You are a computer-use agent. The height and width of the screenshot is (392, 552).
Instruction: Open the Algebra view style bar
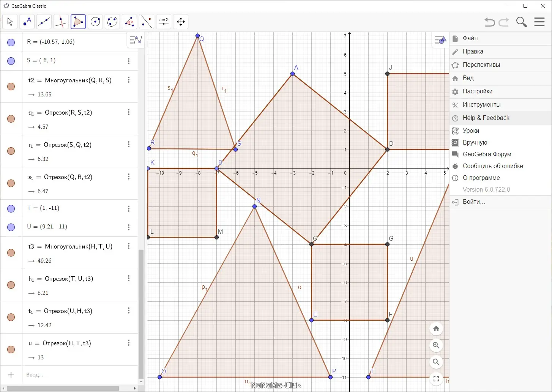tap(136, 39)
